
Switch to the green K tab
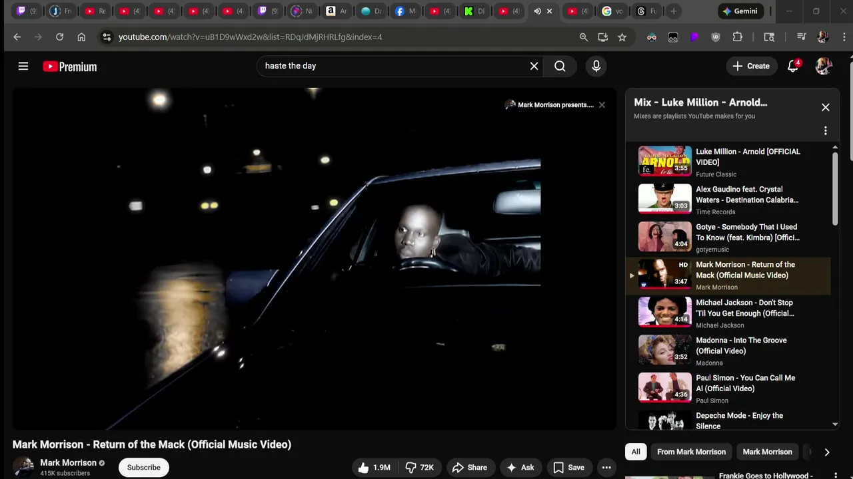click(474, 11)
